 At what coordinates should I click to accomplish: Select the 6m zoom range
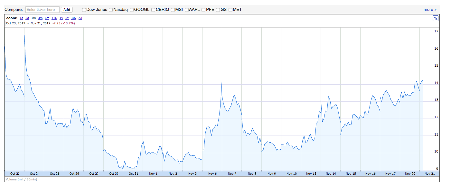click(47, 18)
